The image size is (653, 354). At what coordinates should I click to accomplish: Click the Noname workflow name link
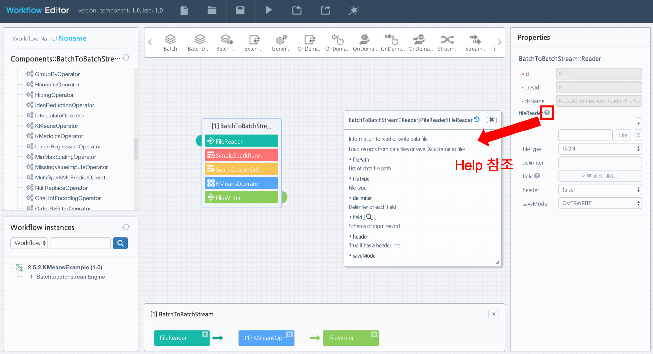click(73, 38)
